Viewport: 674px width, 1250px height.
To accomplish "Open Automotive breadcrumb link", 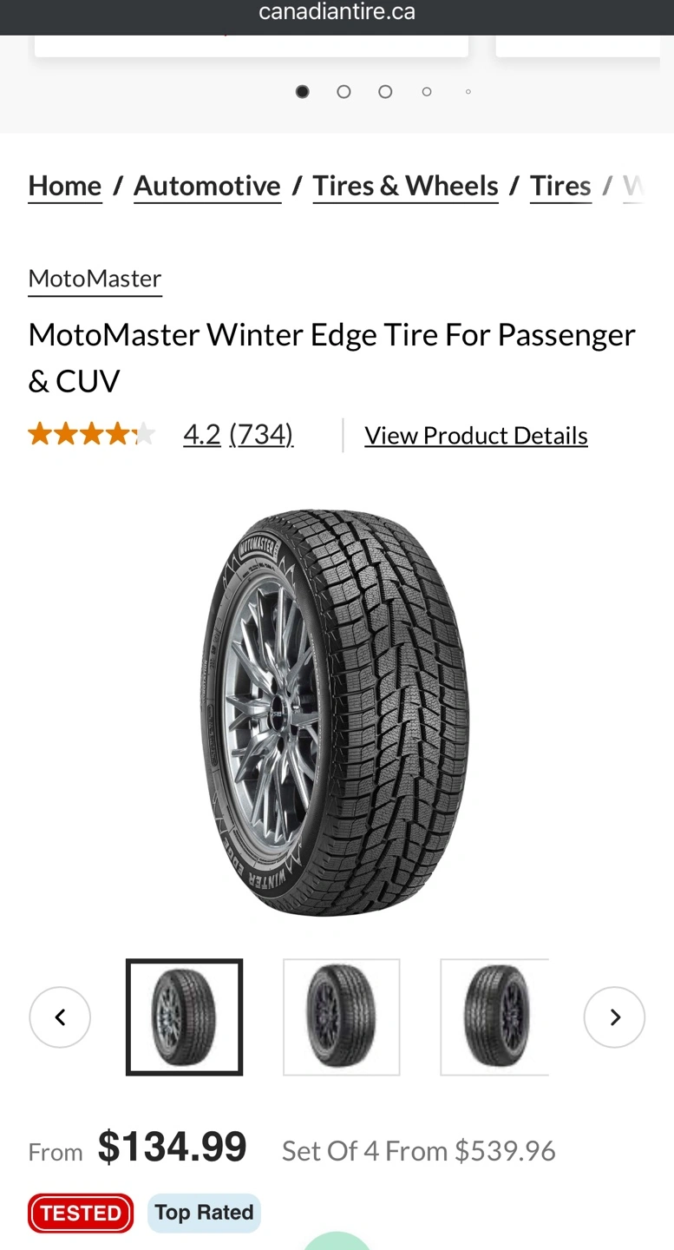I will click(207, 186).
